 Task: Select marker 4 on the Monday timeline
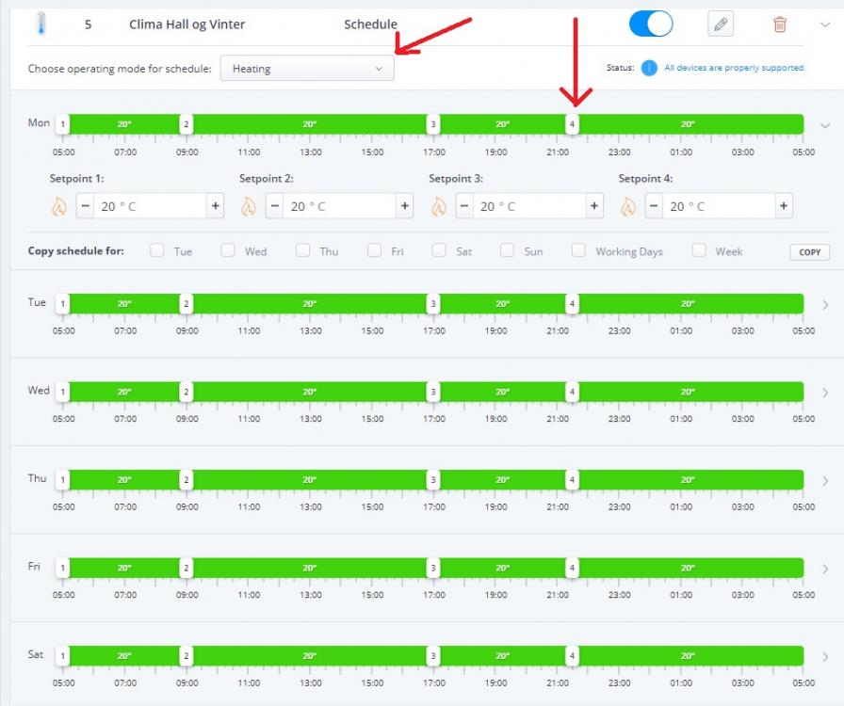click(x=572, y=124)
